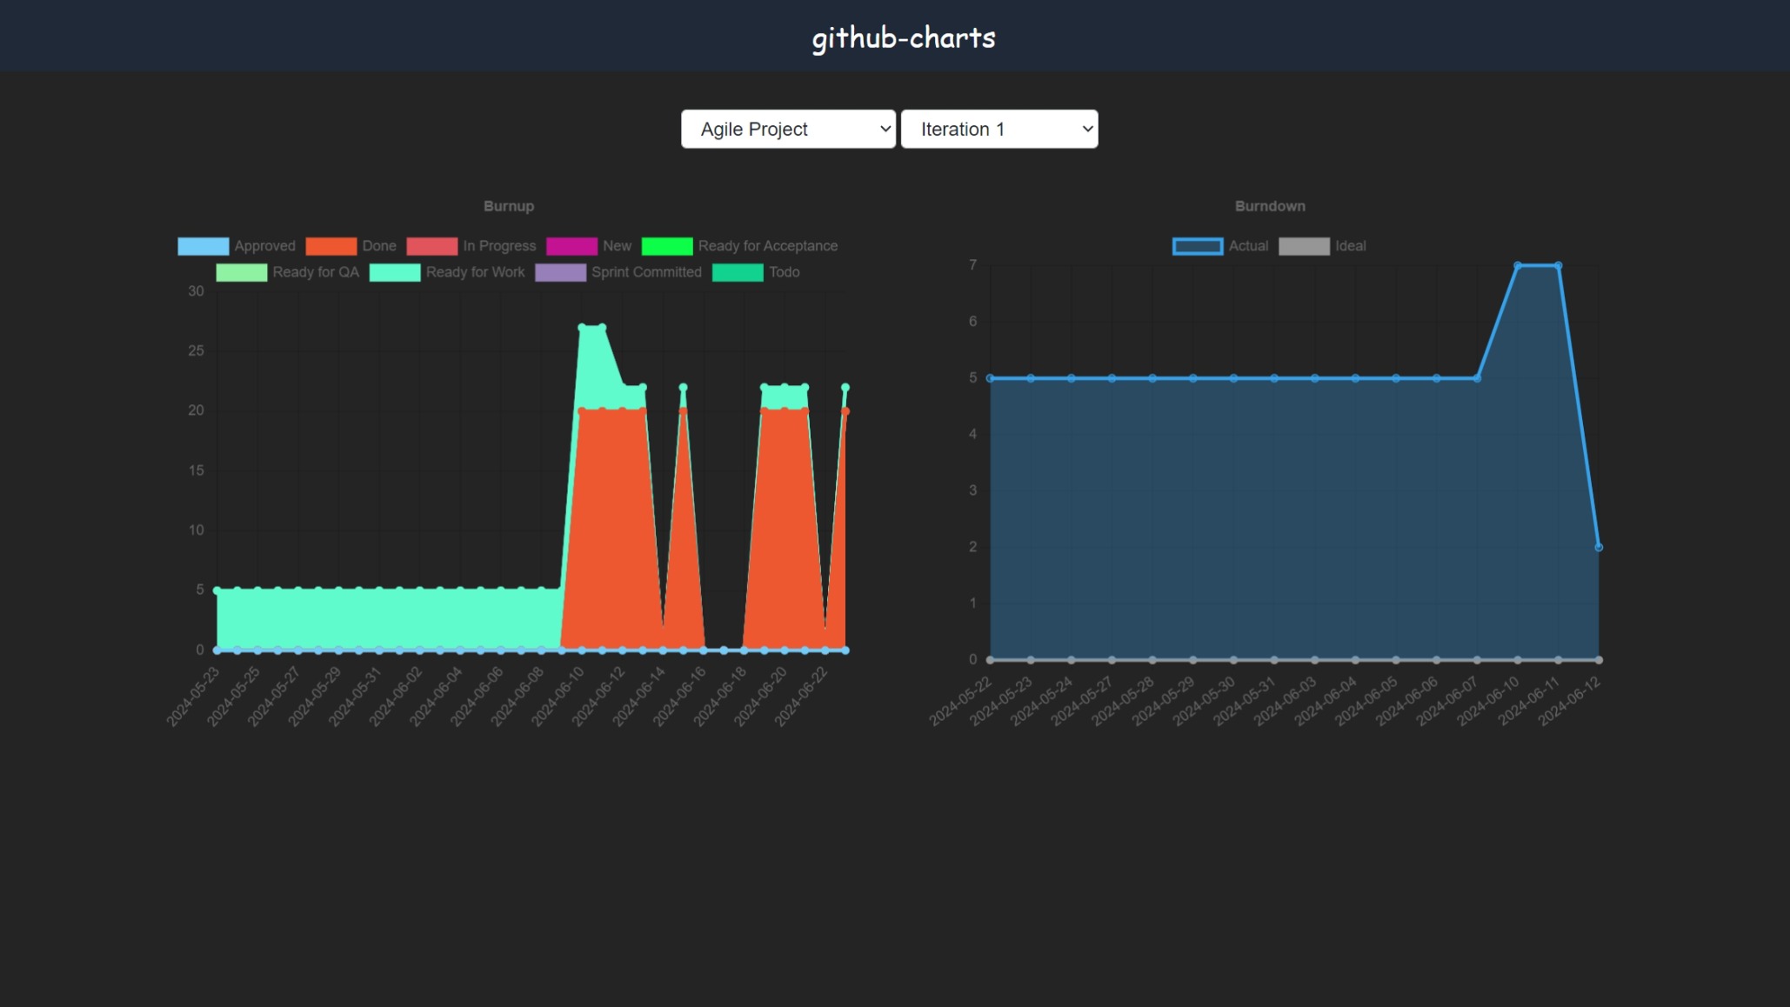Viewport: 1790px width, 1007px height.
Task: Open the Agile Project dropdown
Action: pos(787,129)
